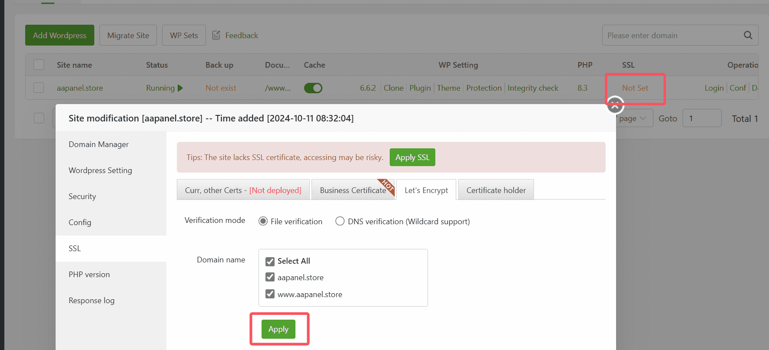Click the PHP column header

(x=585, y=65)
